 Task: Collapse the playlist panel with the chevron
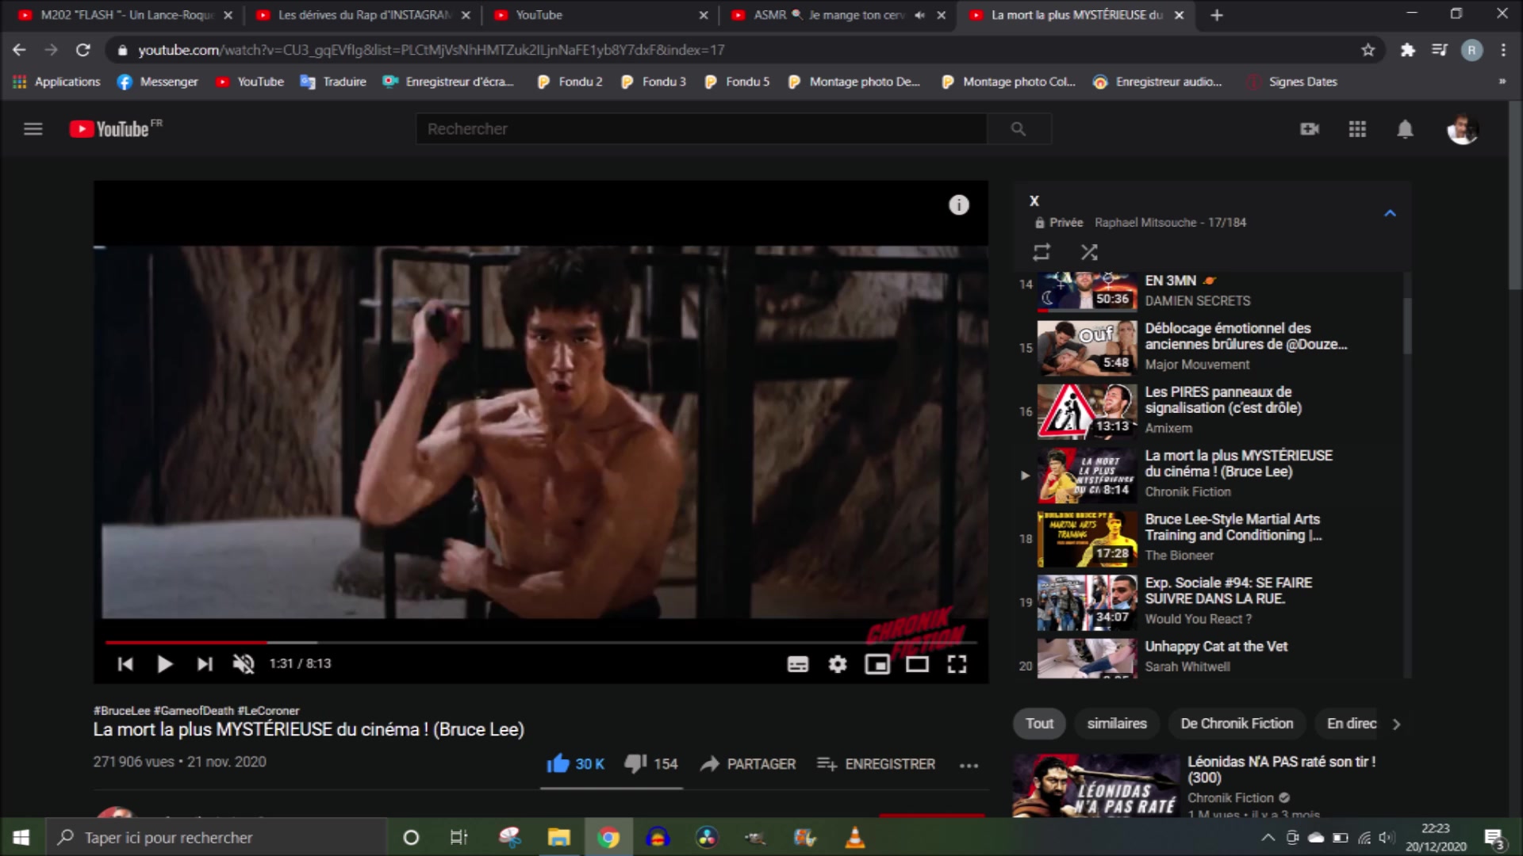(1390, 213)
